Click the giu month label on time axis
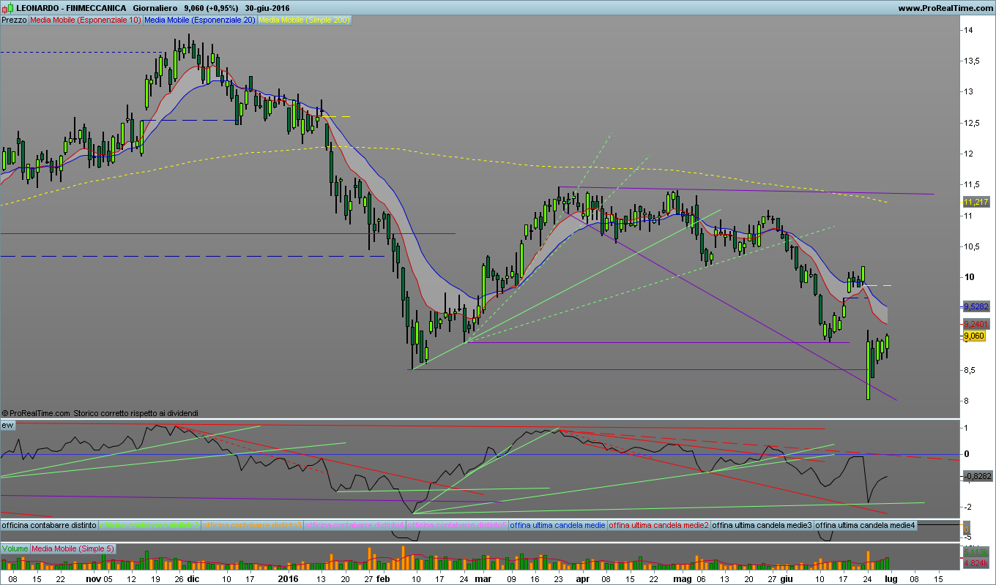 click(x=786, y=578)
